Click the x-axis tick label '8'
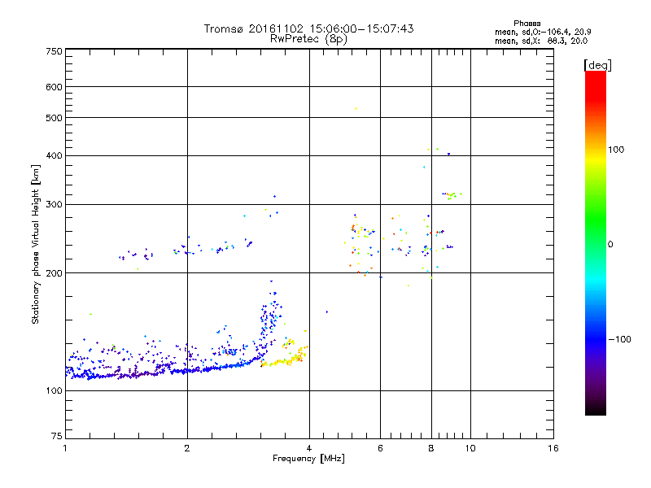The height and width of the screenshot is (488, 651). point(431,448)
